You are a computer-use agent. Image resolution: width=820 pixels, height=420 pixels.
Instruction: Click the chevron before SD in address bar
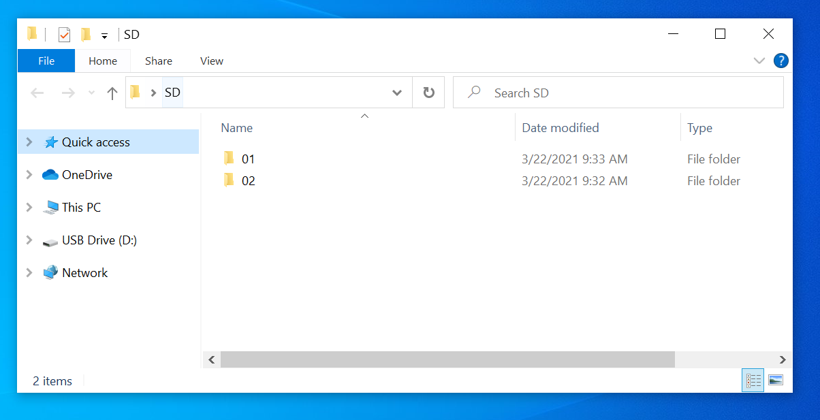click(153, 93)
